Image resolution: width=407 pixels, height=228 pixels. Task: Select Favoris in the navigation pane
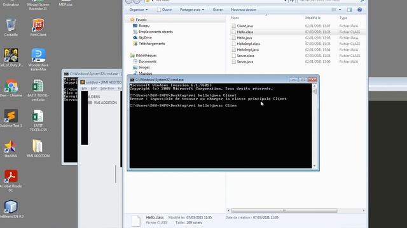click(141, 20)
